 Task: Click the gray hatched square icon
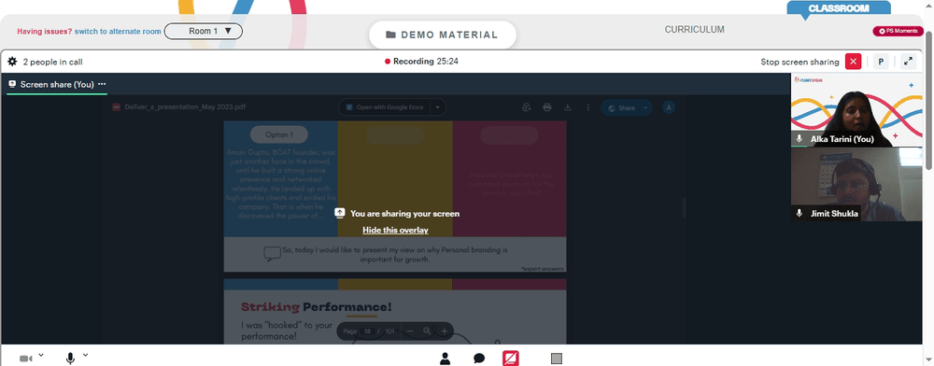click(557, 359)
